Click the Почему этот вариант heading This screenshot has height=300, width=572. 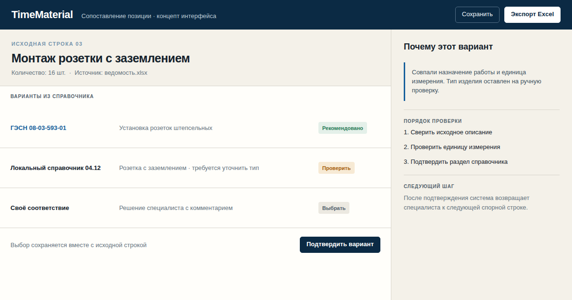tap(448, 47)
